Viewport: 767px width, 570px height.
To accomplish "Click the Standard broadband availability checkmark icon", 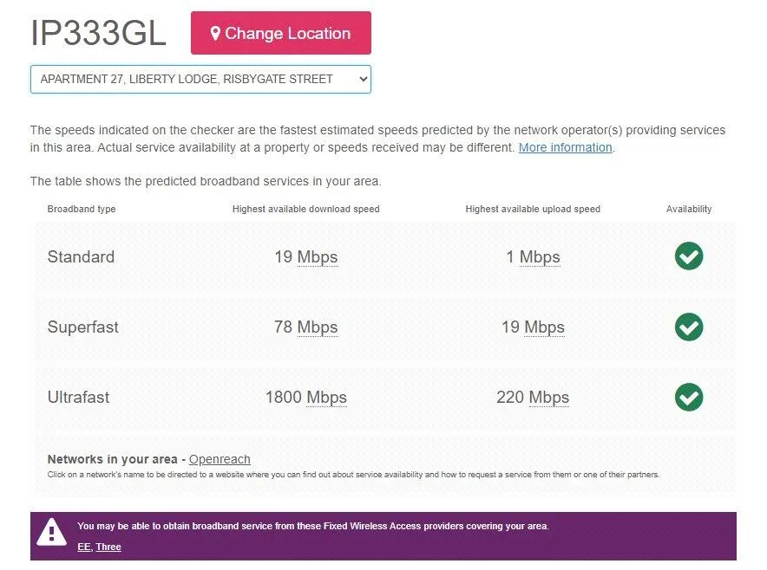I will (x=689, y=256).
